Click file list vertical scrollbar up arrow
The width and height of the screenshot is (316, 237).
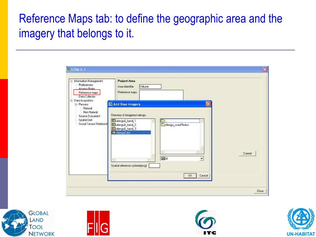coord(153,121)
